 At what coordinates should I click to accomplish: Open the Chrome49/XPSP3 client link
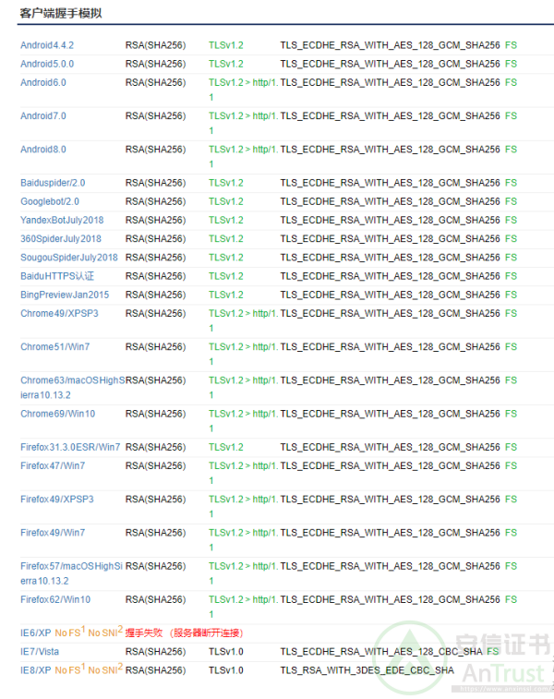[59, 313]
